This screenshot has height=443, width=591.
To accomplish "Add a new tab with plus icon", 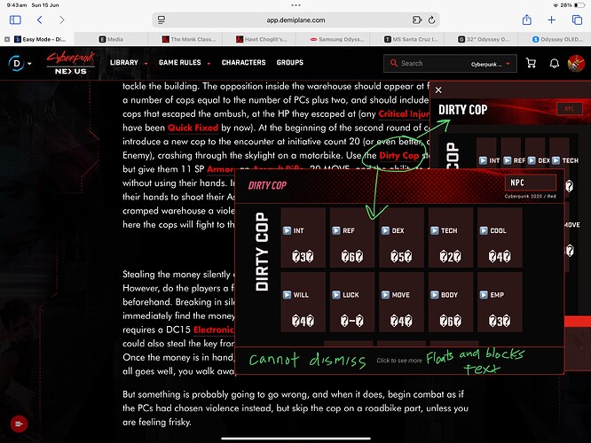I will coord(551,20).
